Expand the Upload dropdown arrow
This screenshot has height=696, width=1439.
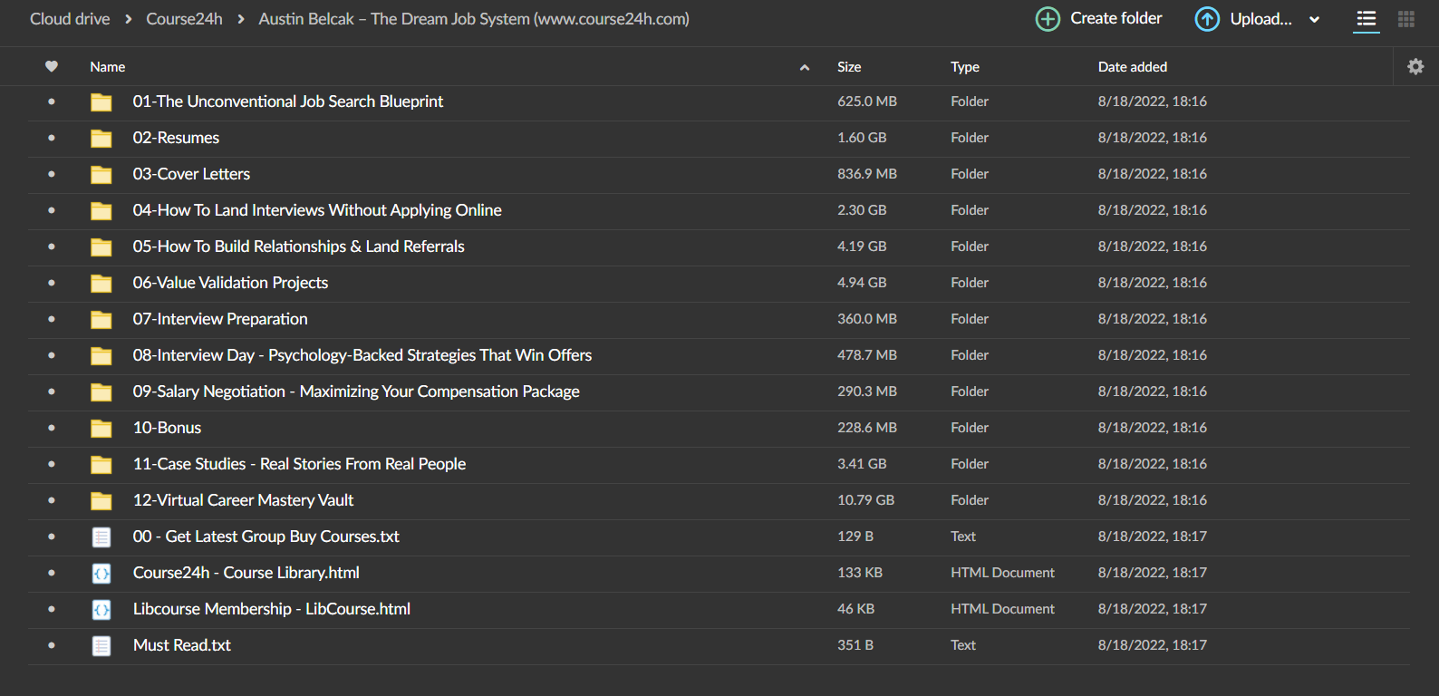[x=1315, y=19]
